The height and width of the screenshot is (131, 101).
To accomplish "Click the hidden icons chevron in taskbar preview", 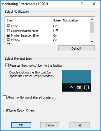I will [71, 88].
